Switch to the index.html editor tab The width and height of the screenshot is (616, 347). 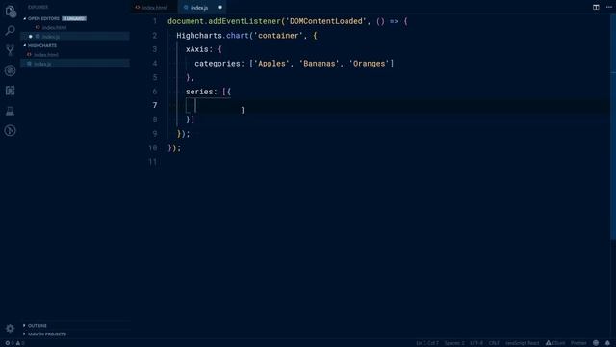pos(154,7)
